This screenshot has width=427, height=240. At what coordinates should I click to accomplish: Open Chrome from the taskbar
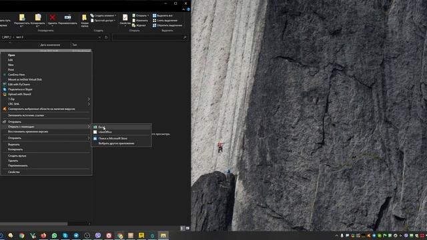pyautogui.click(x=21, y=235)
